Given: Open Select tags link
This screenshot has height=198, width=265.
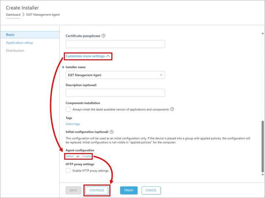Looking at the screenshot, I should coord(73,124).
